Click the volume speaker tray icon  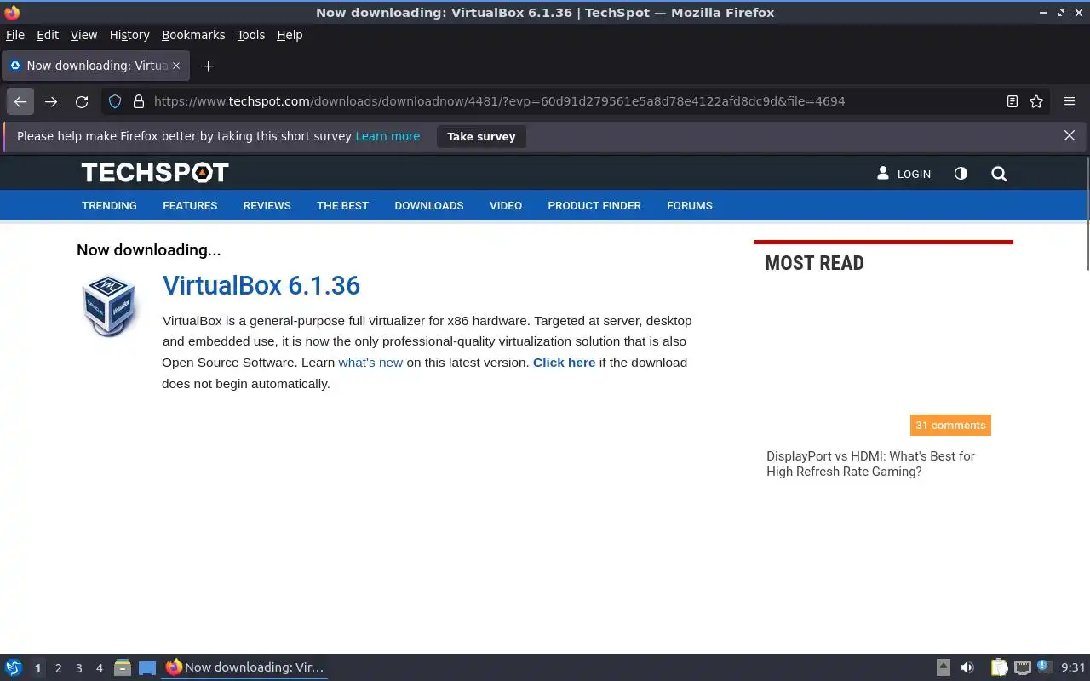click(x=967, y=667)
